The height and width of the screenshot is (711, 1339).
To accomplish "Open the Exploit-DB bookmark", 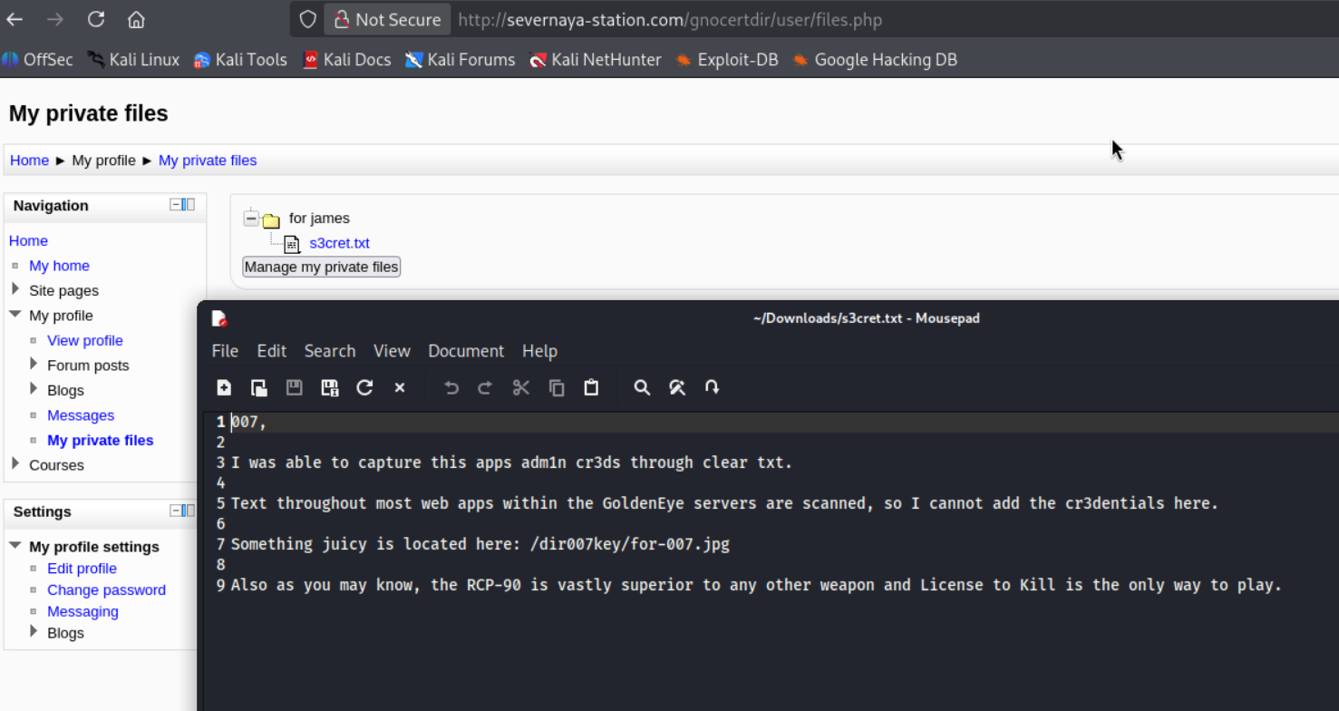I will point(726,60).
